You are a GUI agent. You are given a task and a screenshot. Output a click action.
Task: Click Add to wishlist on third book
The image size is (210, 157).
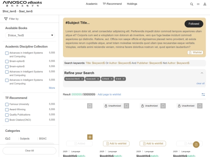(x=153, y=143)
